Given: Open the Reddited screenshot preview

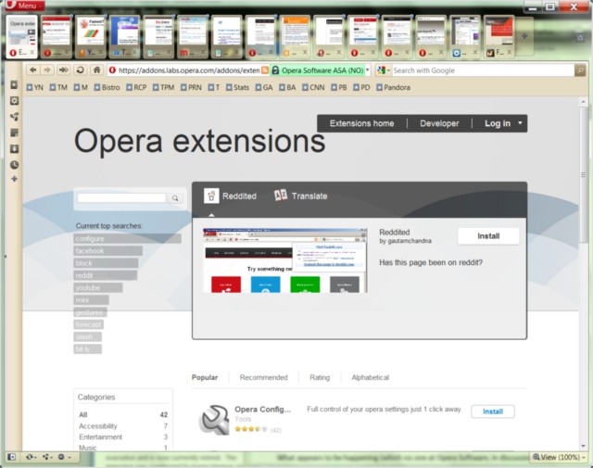Looking at the screenshot, I should coord(284,260).
